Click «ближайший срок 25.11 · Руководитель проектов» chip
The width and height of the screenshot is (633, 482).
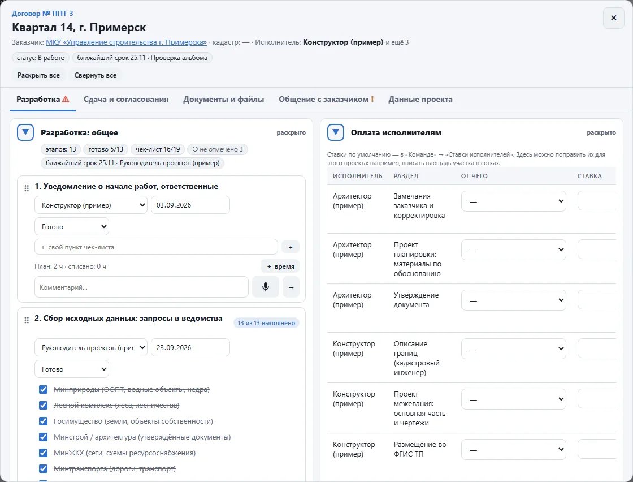tap(132, 163)
